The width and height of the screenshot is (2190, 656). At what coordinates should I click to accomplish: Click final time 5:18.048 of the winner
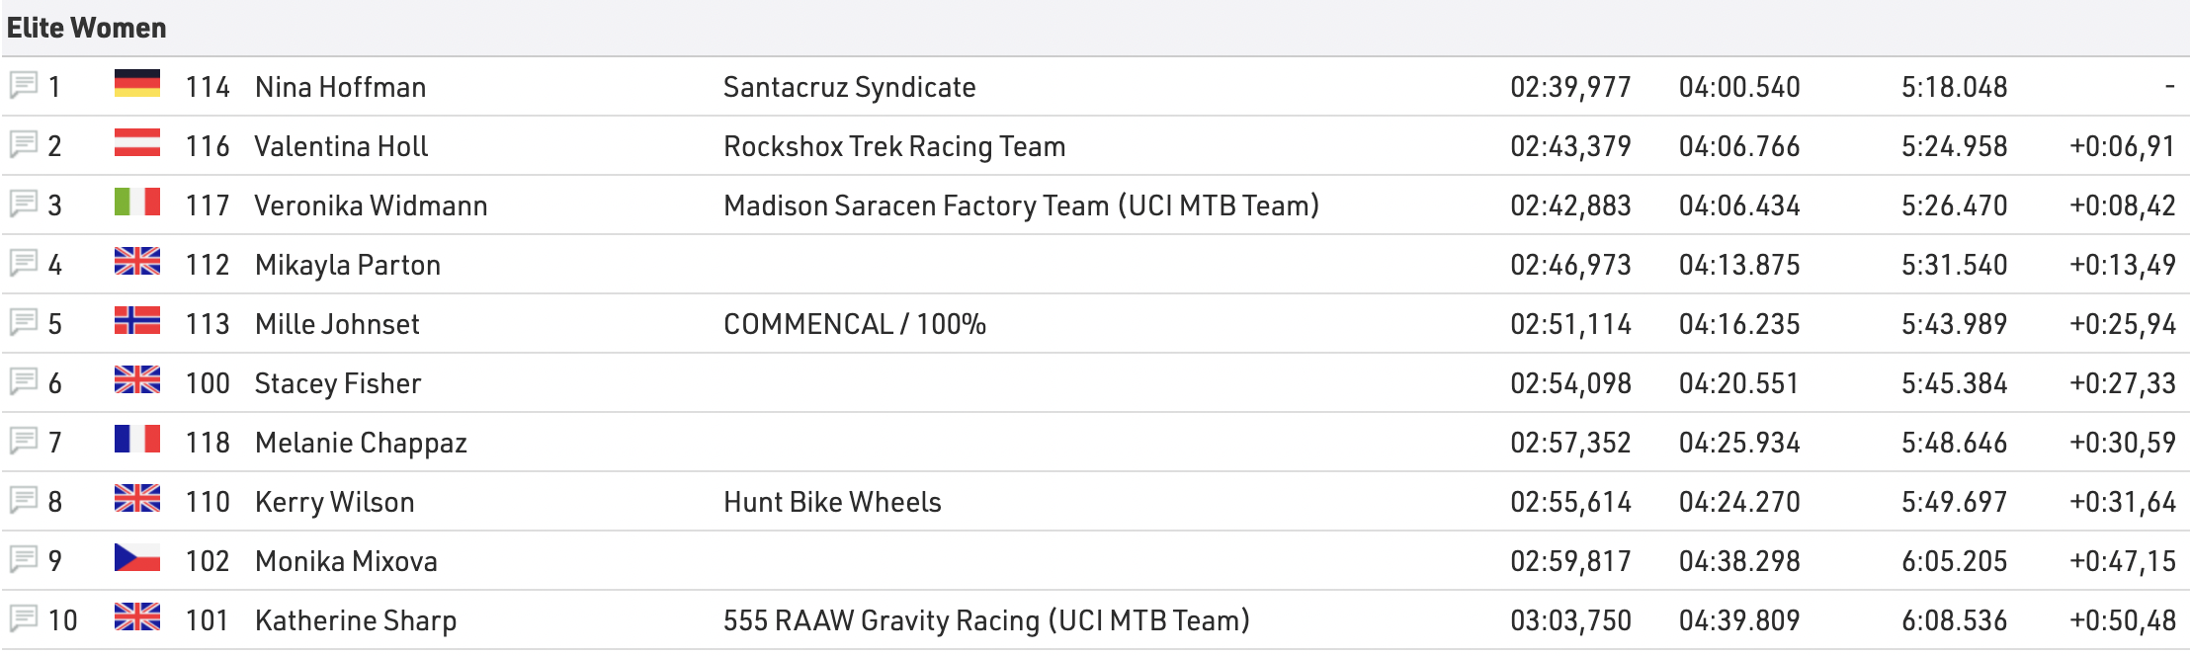coord(1954,87)
